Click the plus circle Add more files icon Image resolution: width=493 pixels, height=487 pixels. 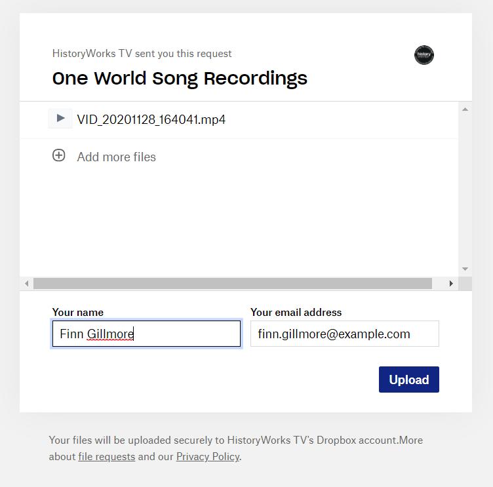(59, 155)
